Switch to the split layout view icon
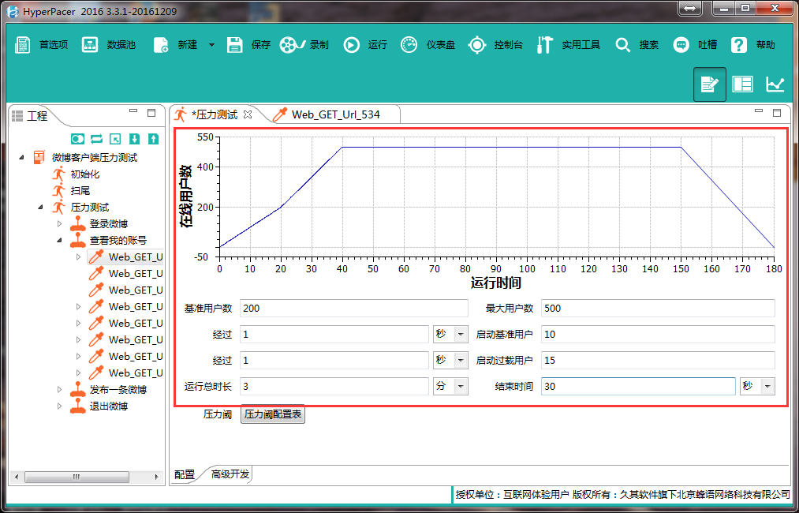 [742, 84]
